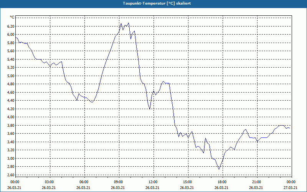Select the 12:00 time label
Image resolution: width=307 pixels, height=192 pixels.
153,182
